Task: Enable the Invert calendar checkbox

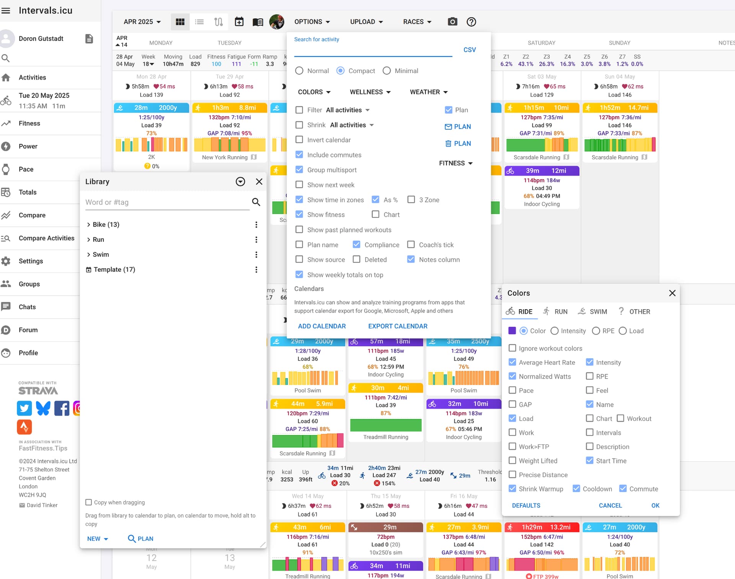Action: pos(299,140)
